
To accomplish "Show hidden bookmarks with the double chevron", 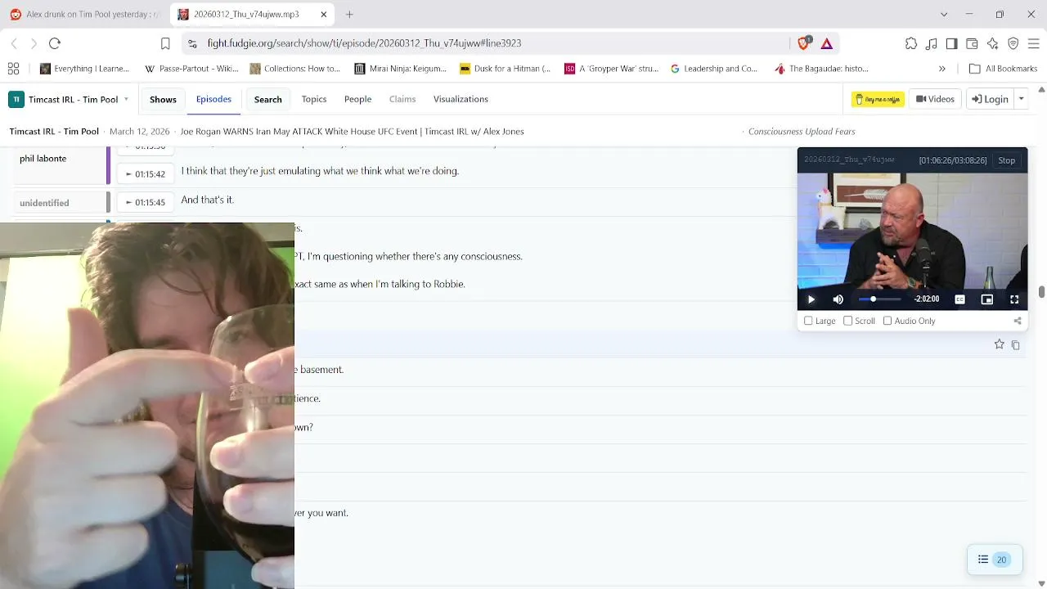I will pos(942,69).
